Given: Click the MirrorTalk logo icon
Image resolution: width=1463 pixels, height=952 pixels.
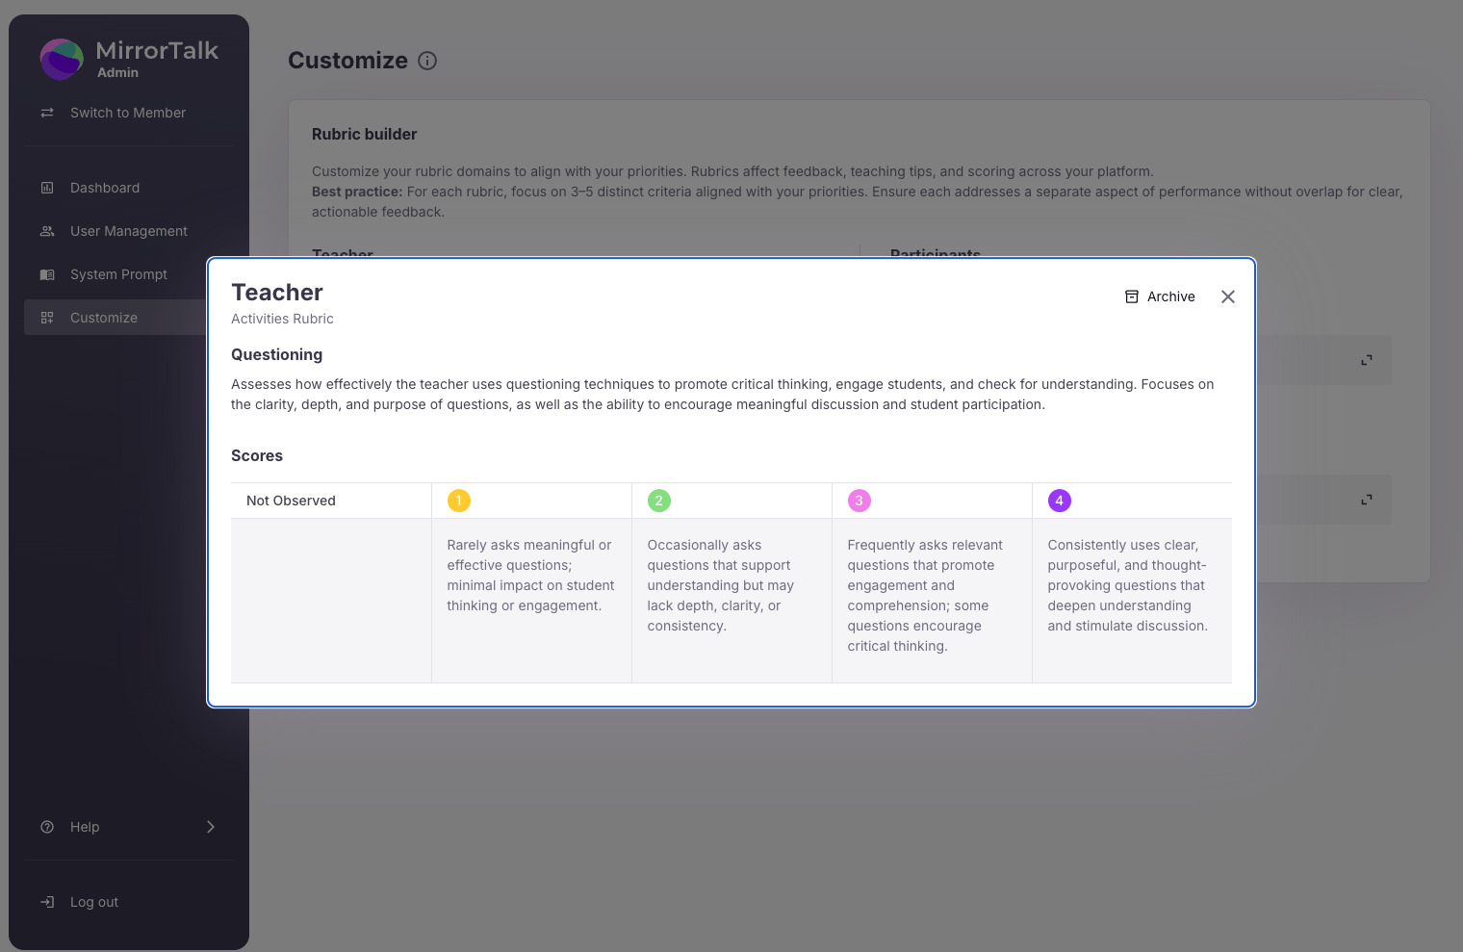Looking at the screenshot, I should point(62,60).
